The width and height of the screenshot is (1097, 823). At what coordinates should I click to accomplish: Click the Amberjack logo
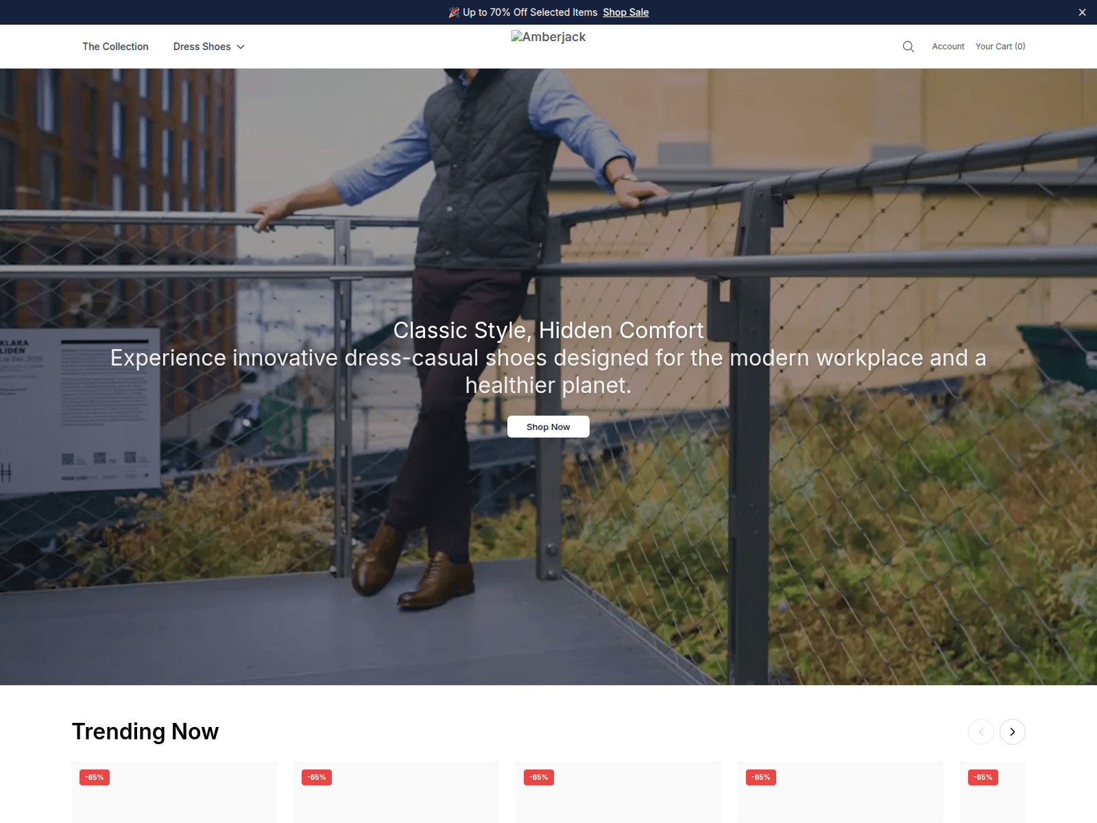548,37
